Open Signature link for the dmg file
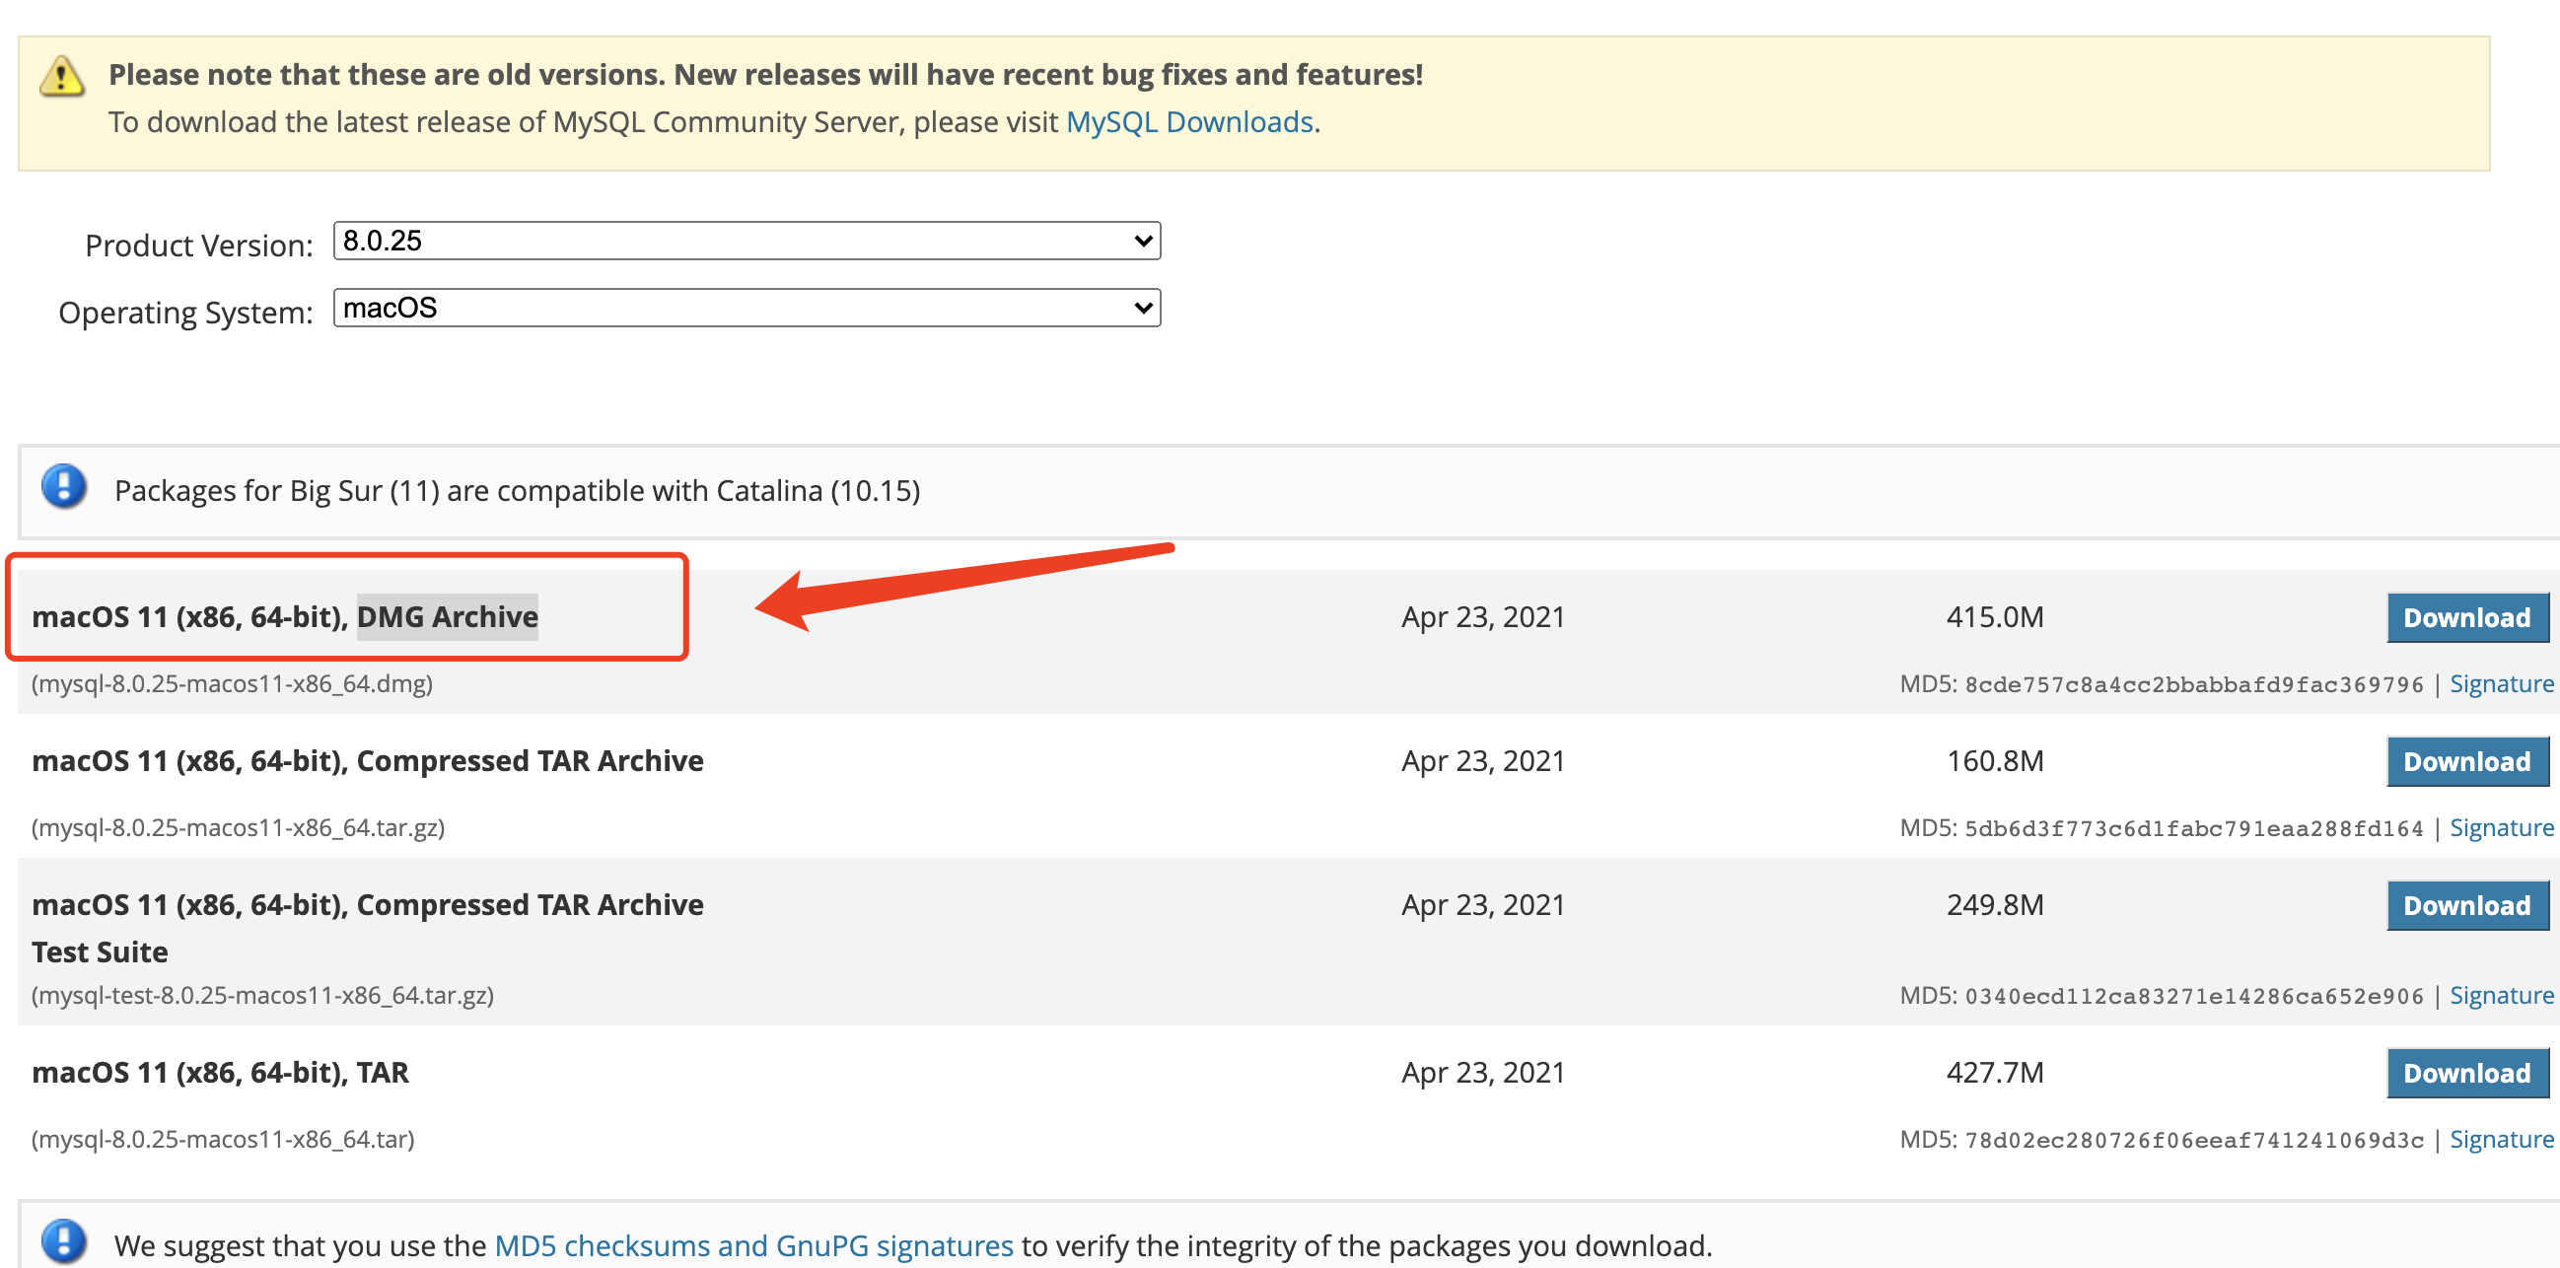The image size is (2560, 1268). click(2501, 683)
